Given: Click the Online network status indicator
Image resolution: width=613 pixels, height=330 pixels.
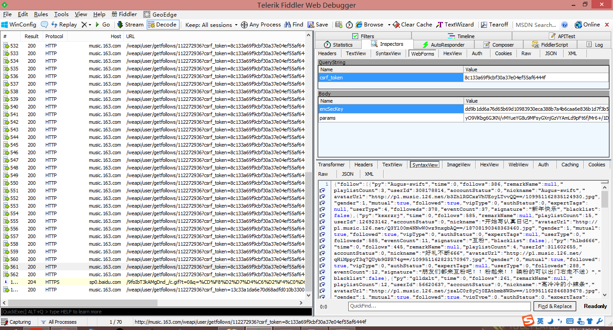Looking at the screenshot, I should click(587, 25).
